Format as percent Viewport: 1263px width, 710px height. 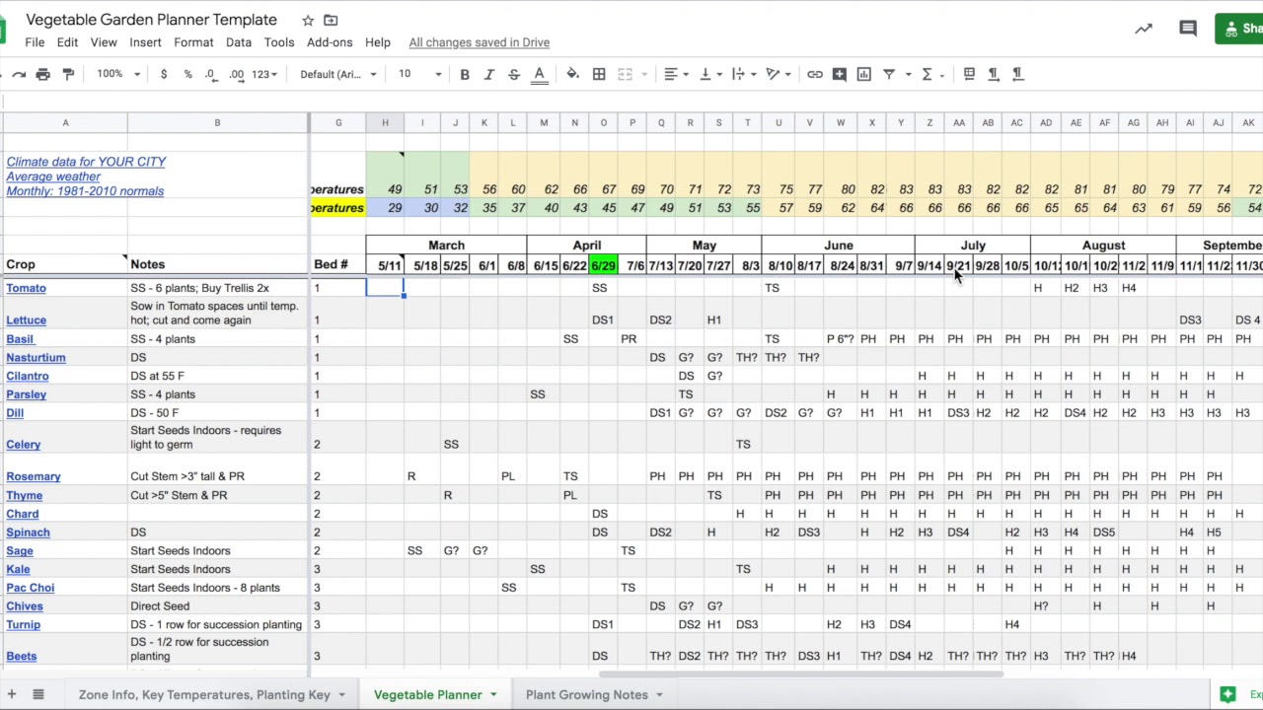pos(187,74)
